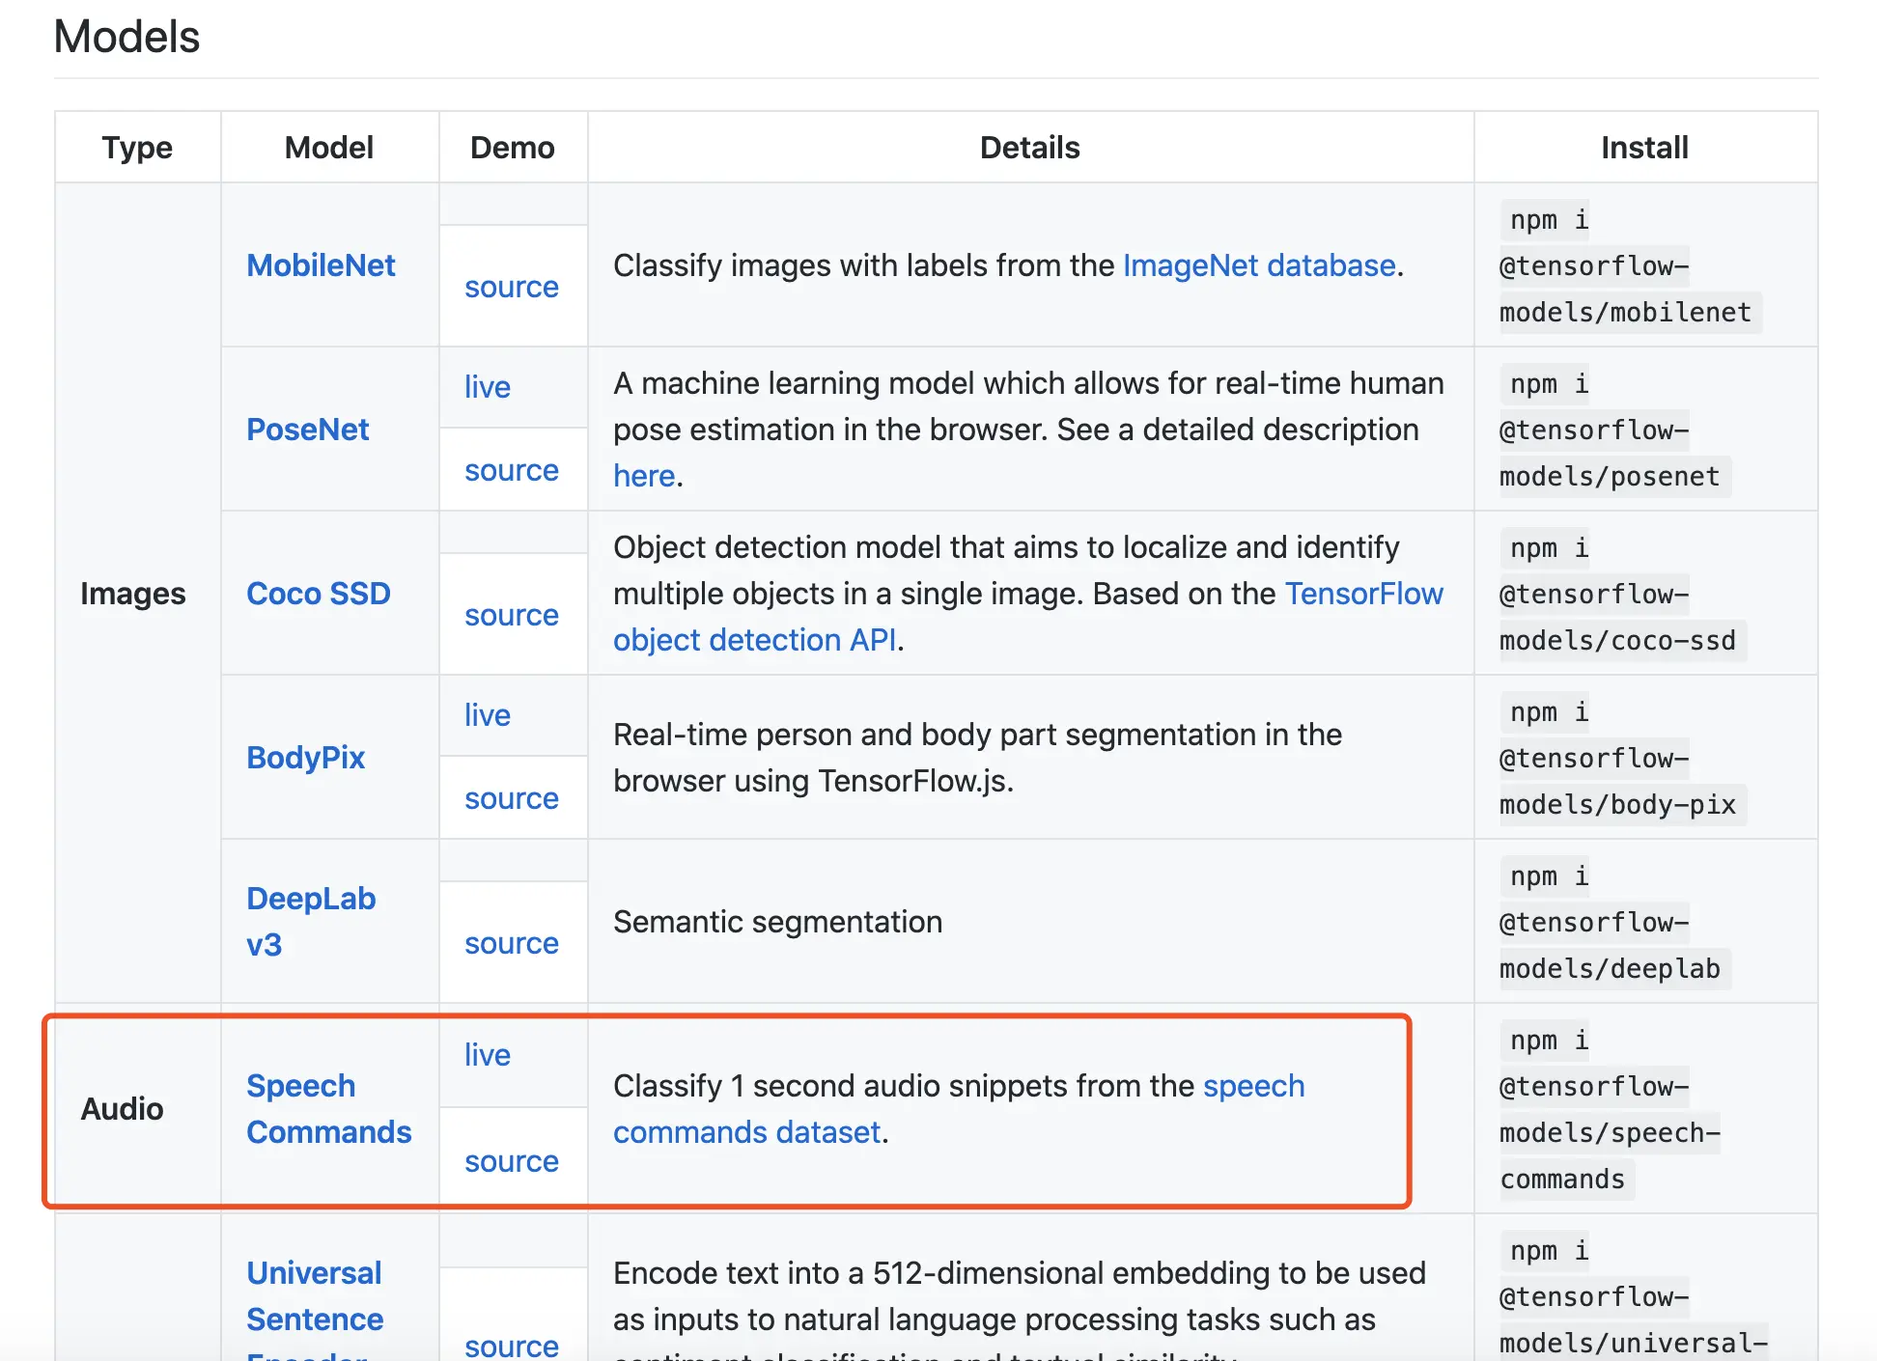Screen dimensions: 1877x1361
Task: View the Speech Commands source link
Action: point(511,1161)
